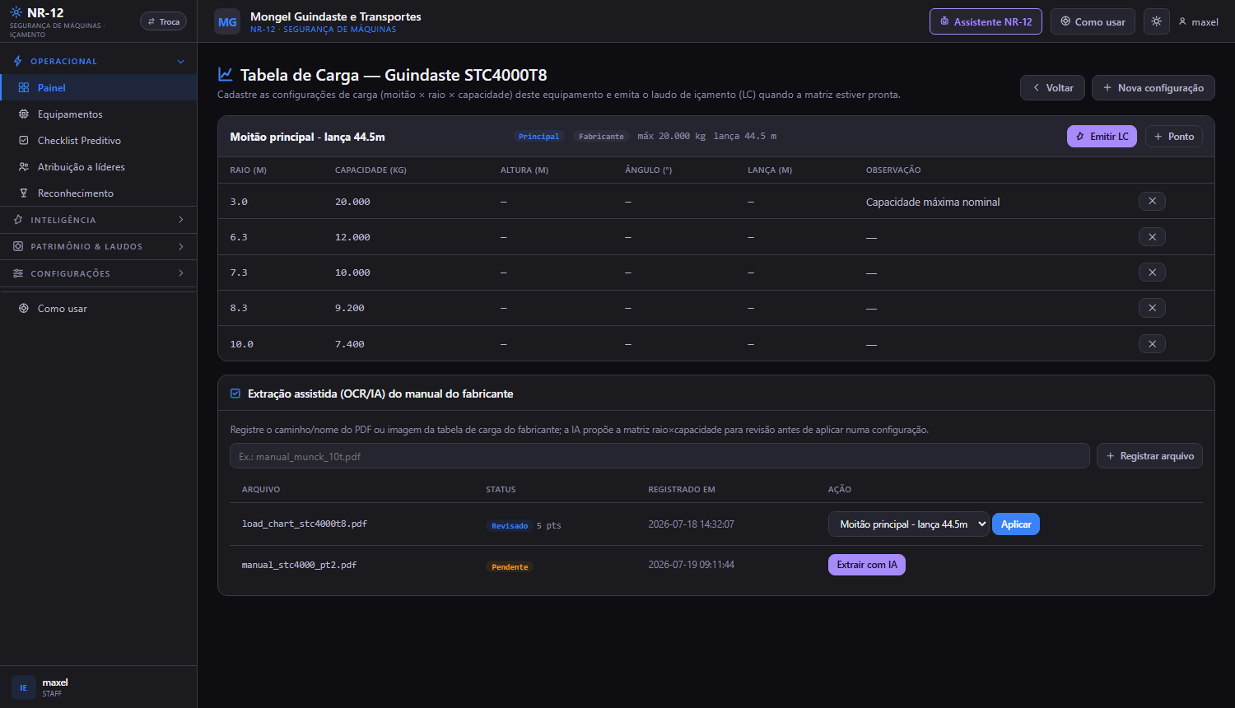Screen dimensions: 1235x708
Task: Open Atribuição a líderes page
Action: [99, 166]
